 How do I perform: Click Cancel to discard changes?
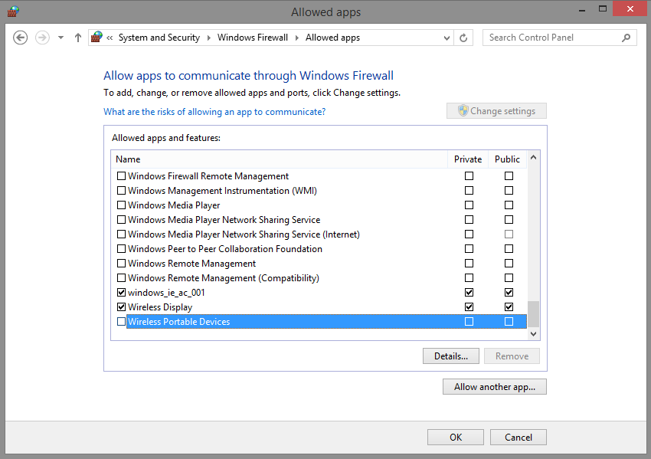pyautogui.click(x=519, y=437)
